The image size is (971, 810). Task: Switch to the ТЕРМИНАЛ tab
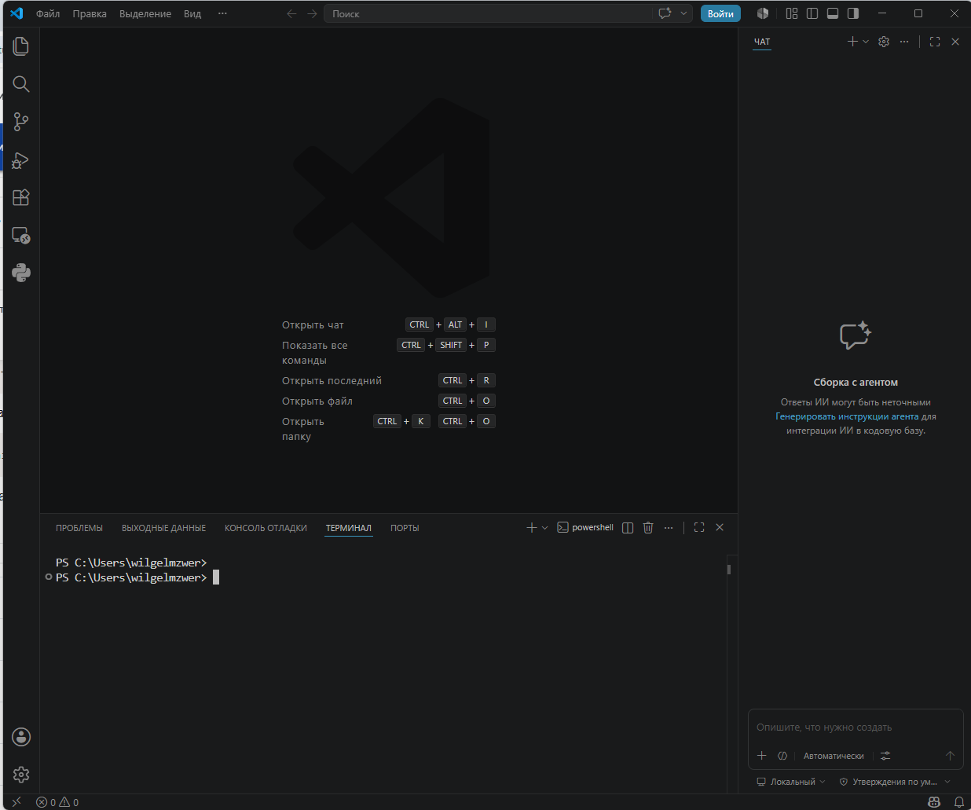[x=349, y=528]
